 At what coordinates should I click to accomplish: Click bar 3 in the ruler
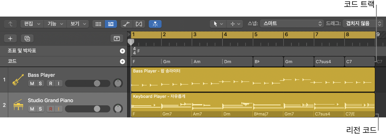(195, 35)
